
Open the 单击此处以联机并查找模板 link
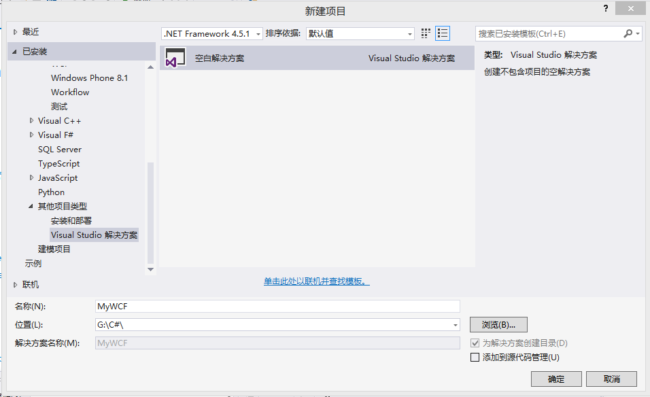[x=317, y=281]
